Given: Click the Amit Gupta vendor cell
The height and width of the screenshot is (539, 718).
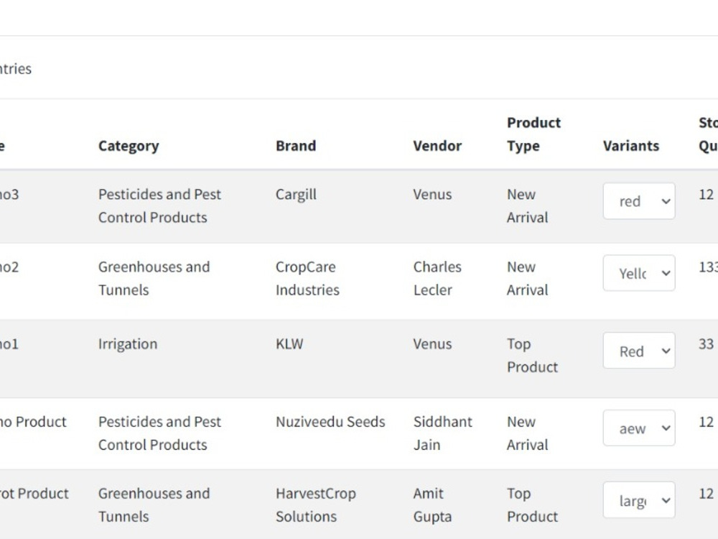Looking at the screenshot, I should point(432,505).
